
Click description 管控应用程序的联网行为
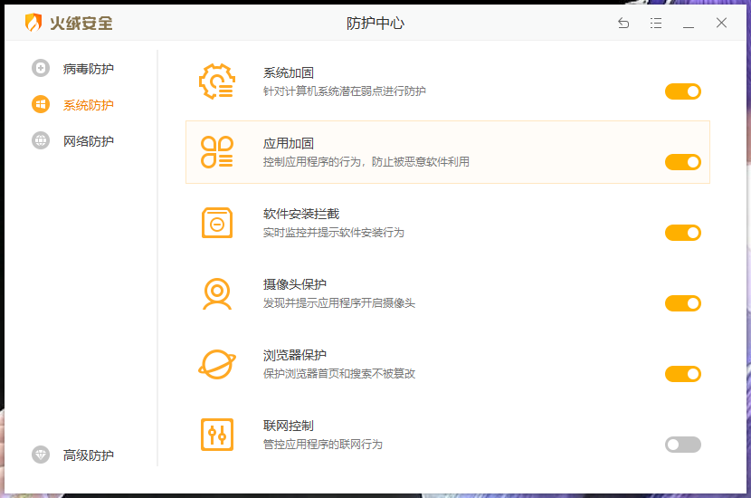322,445
